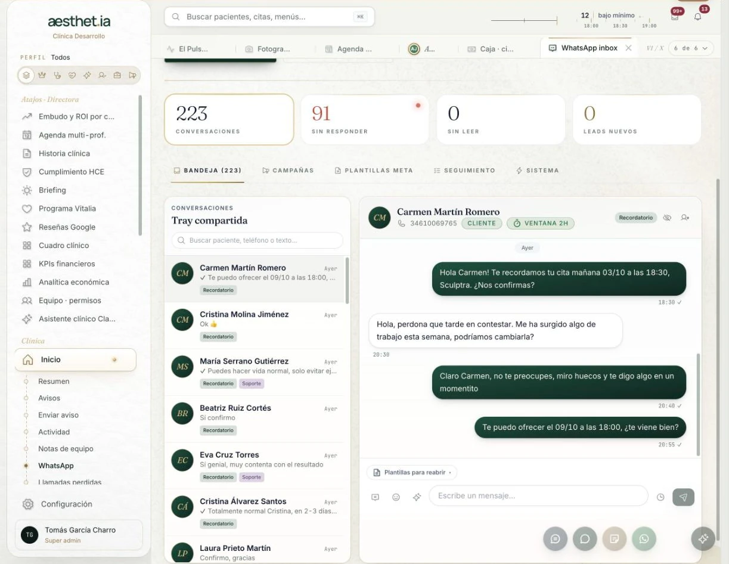Open quick replies icon beside emoji
729x564 pixels.
coord(375,497)
